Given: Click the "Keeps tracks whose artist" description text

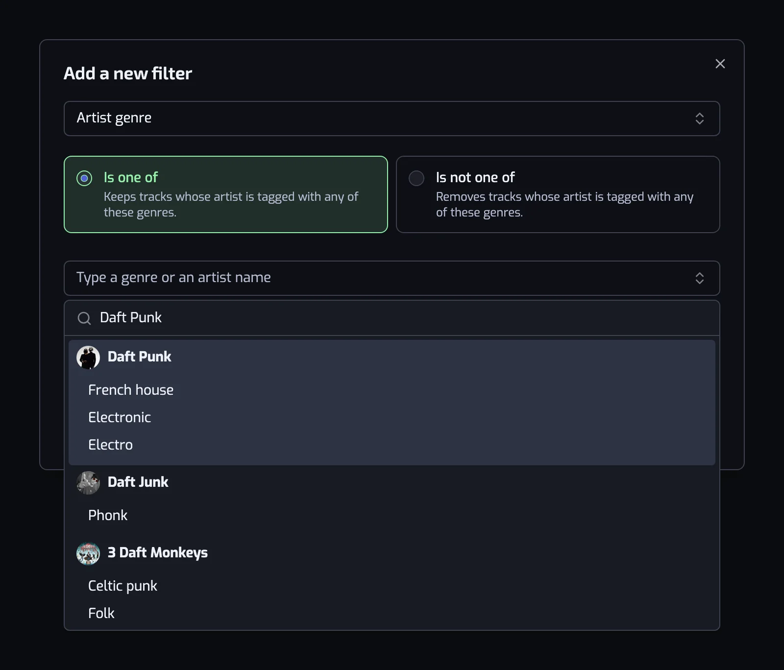Looking at the screenshot, I should click(231, 204).
